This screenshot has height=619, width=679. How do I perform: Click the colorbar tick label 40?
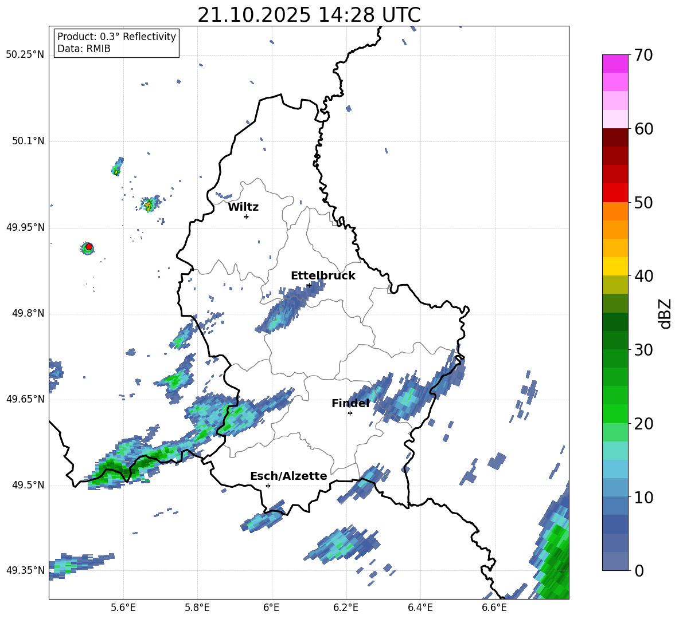(x=643, y=276)
